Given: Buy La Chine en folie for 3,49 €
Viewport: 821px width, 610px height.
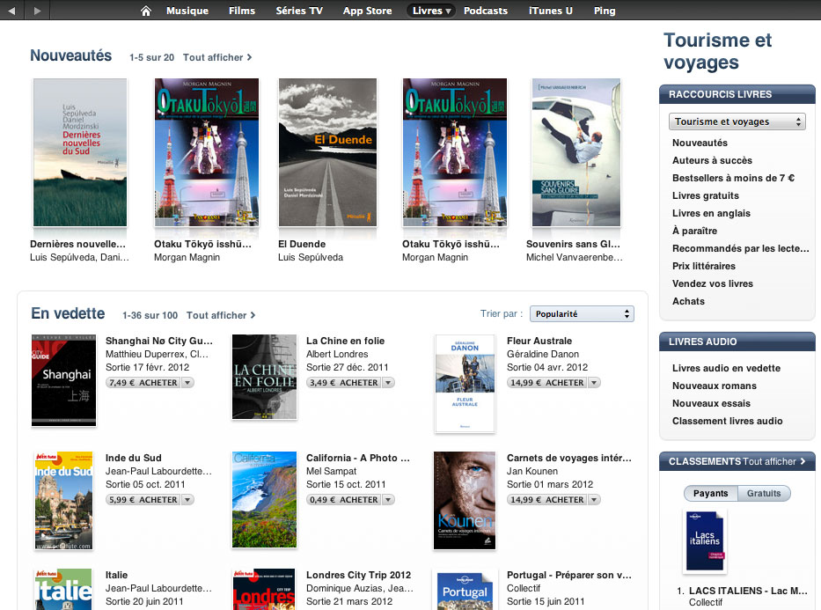Looking at the screenshot, I should coord(345,383).
